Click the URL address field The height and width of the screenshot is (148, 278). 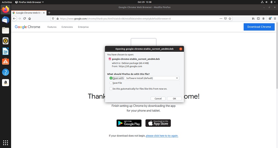(139, 19)
